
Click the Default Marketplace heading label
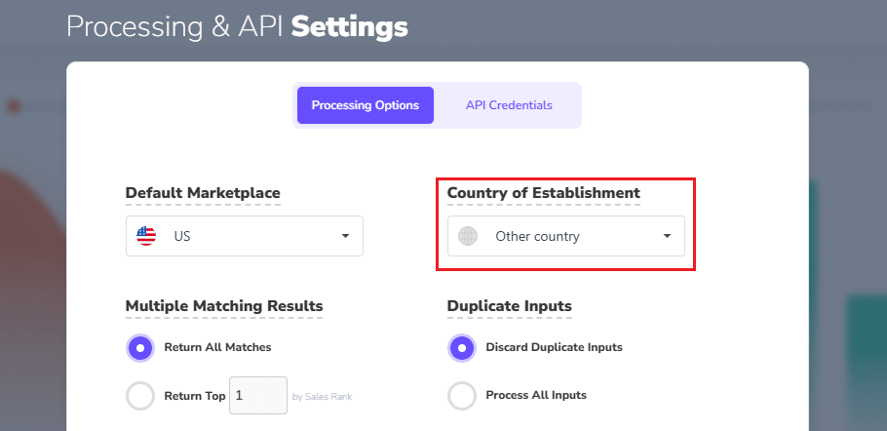pyautogui.click(x=203, y=193)
